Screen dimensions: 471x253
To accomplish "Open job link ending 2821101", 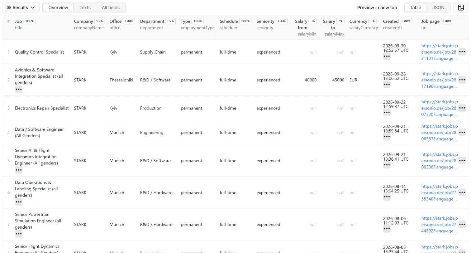I will 440,52.
